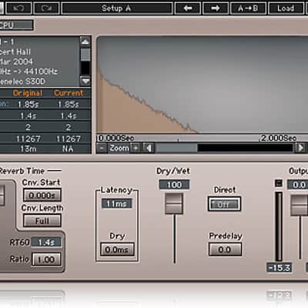Click the info list scrollbar thumb

(x=85, y=55)
